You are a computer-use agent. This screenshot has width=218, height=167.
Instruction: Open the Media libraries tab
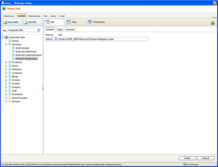coord(34,16)
